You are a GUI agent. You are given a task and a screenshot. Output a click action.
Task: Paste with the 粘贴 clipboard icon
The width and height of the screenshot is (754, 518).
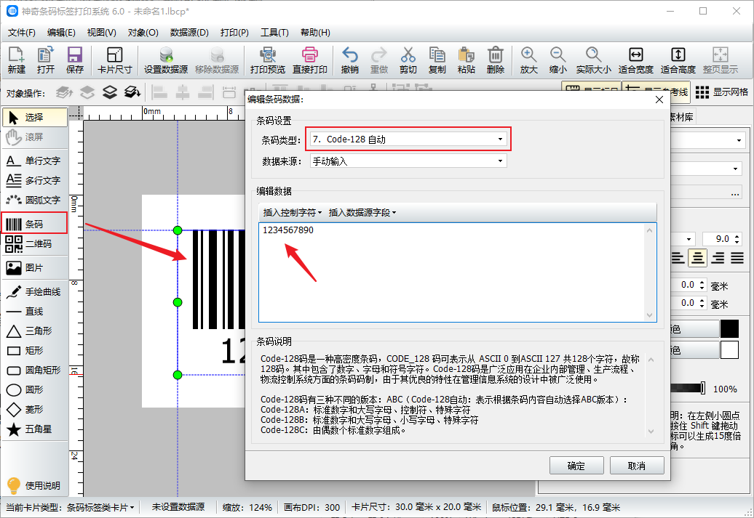[x=466, y=60]
